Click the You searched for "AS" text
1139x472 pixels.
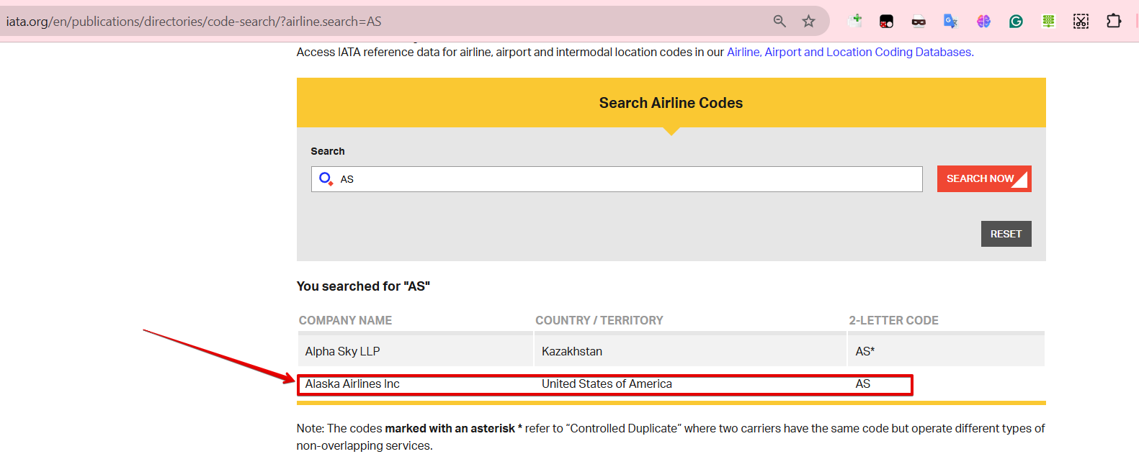tap(363, 286)
